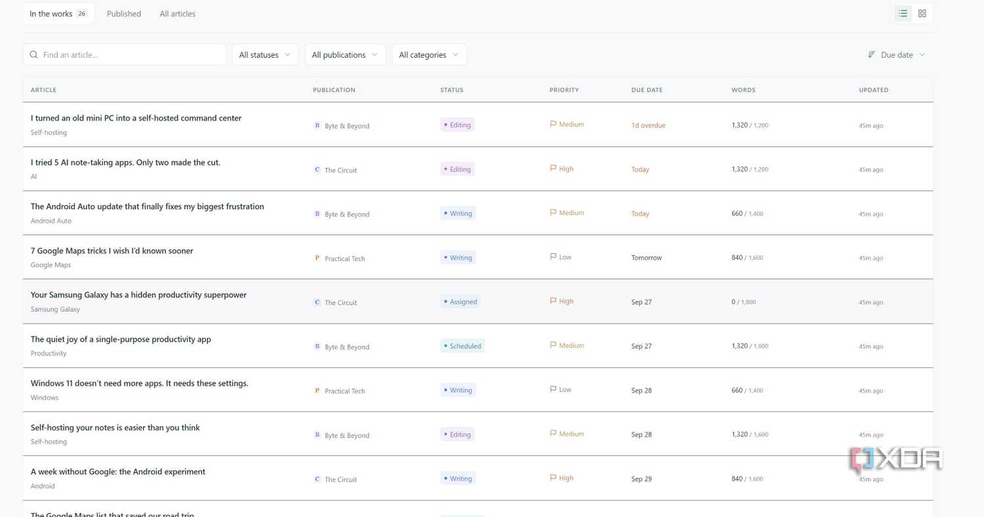Open the Windows 11 settings article
This screenshot has width=984, height=517.
140,383
